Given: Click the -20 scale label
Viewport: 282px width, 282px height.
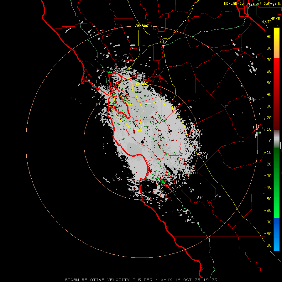Looking at the screenshot, I should coord(268,164).
